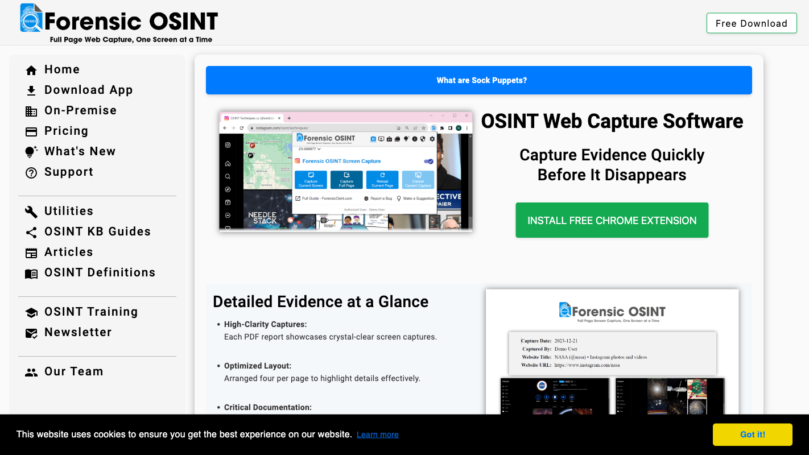The image size is (809, 455).
Task: Click the people icon beside Our Team
Action: coord(31,372)
